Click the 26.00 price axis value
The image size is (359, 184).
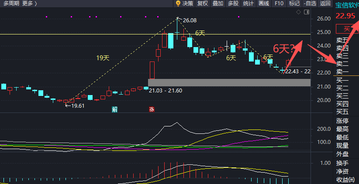coord(324,18)
